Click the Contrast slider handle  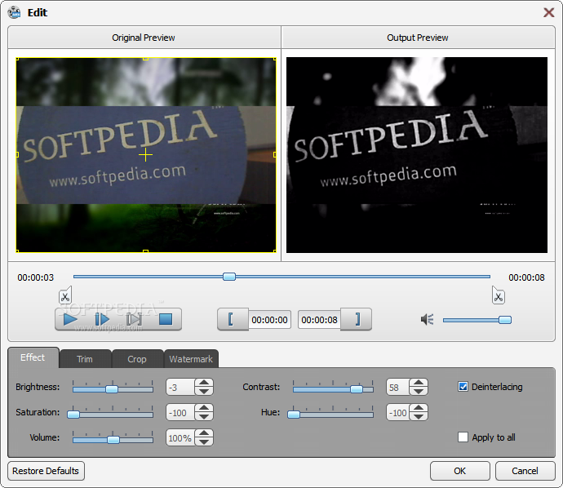point(357,389)
